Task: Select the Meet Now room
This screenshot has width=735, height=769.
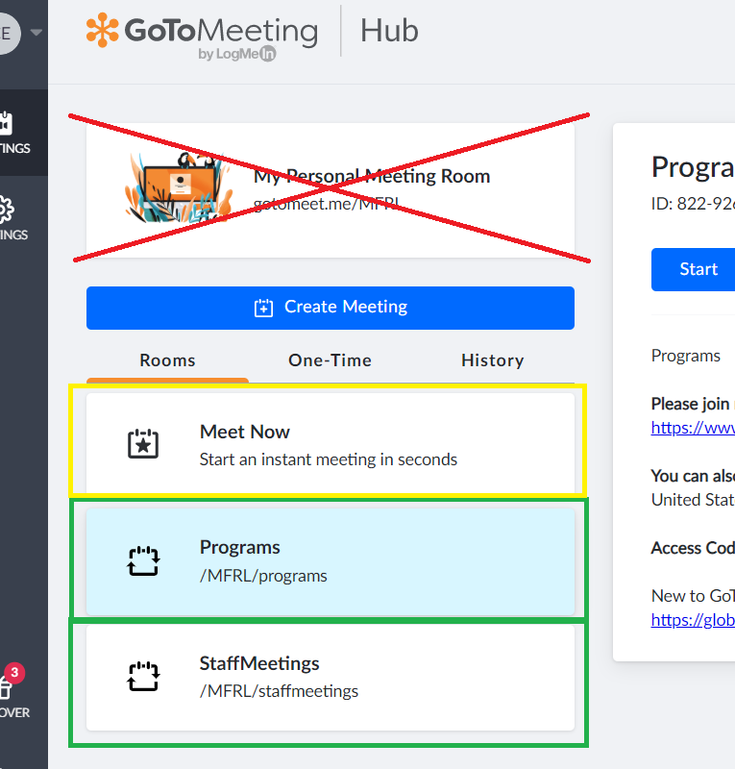Action: pyautogui.click(x=331, y=444)
